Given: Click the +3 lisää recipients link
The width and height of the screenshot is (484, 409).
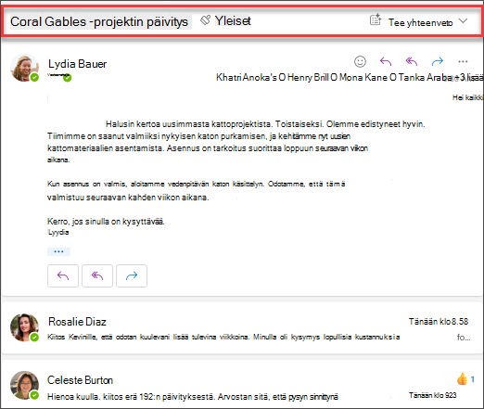Looking at the screenshot, I should coord(468,77).
